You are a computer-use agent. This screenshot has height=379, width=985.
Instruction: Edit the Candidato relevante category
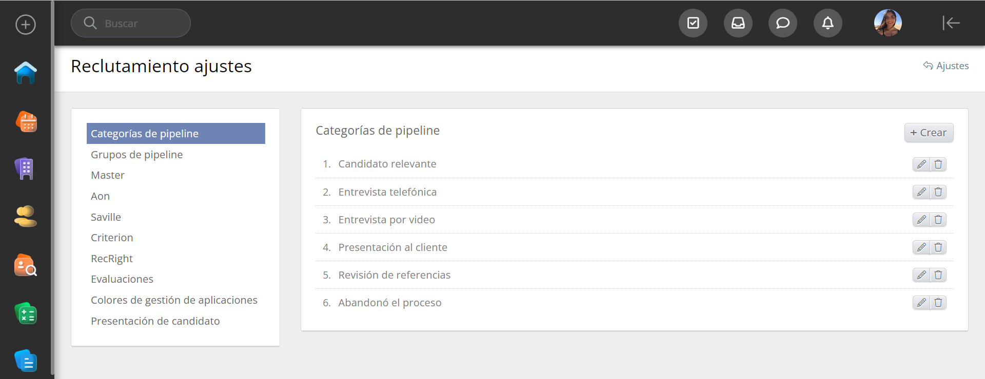point(921,164)
